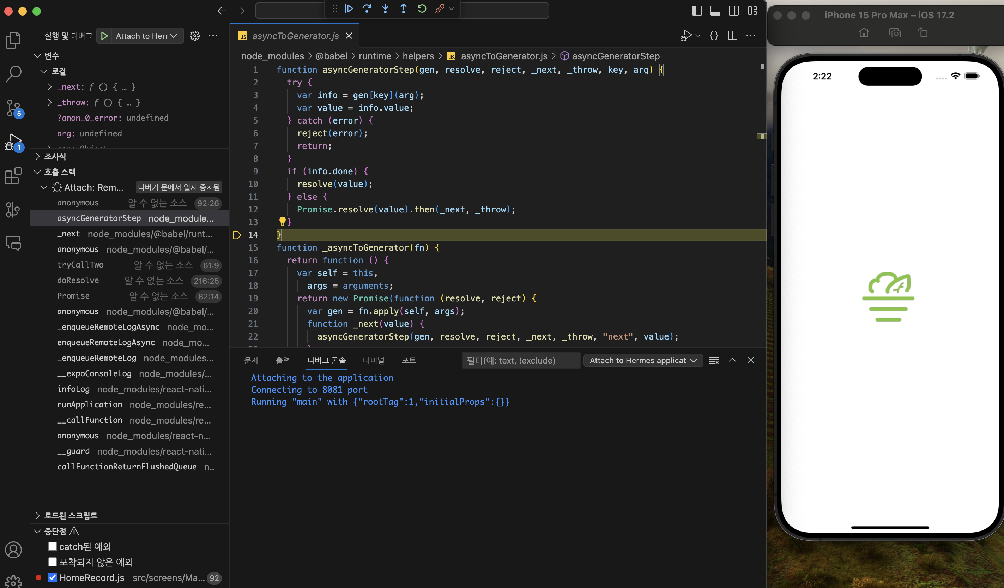Enable the '포착되지 않은 예외' checkbox
This screenshot has width=1004, height=588.
pos(53,562)
